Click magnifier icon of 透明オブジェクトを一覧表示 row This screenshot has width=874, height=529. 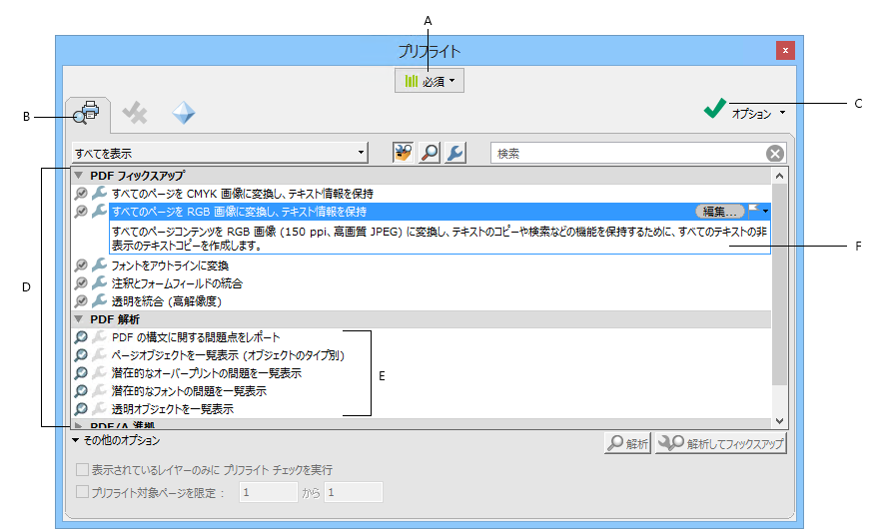click(x=81, y=409)
